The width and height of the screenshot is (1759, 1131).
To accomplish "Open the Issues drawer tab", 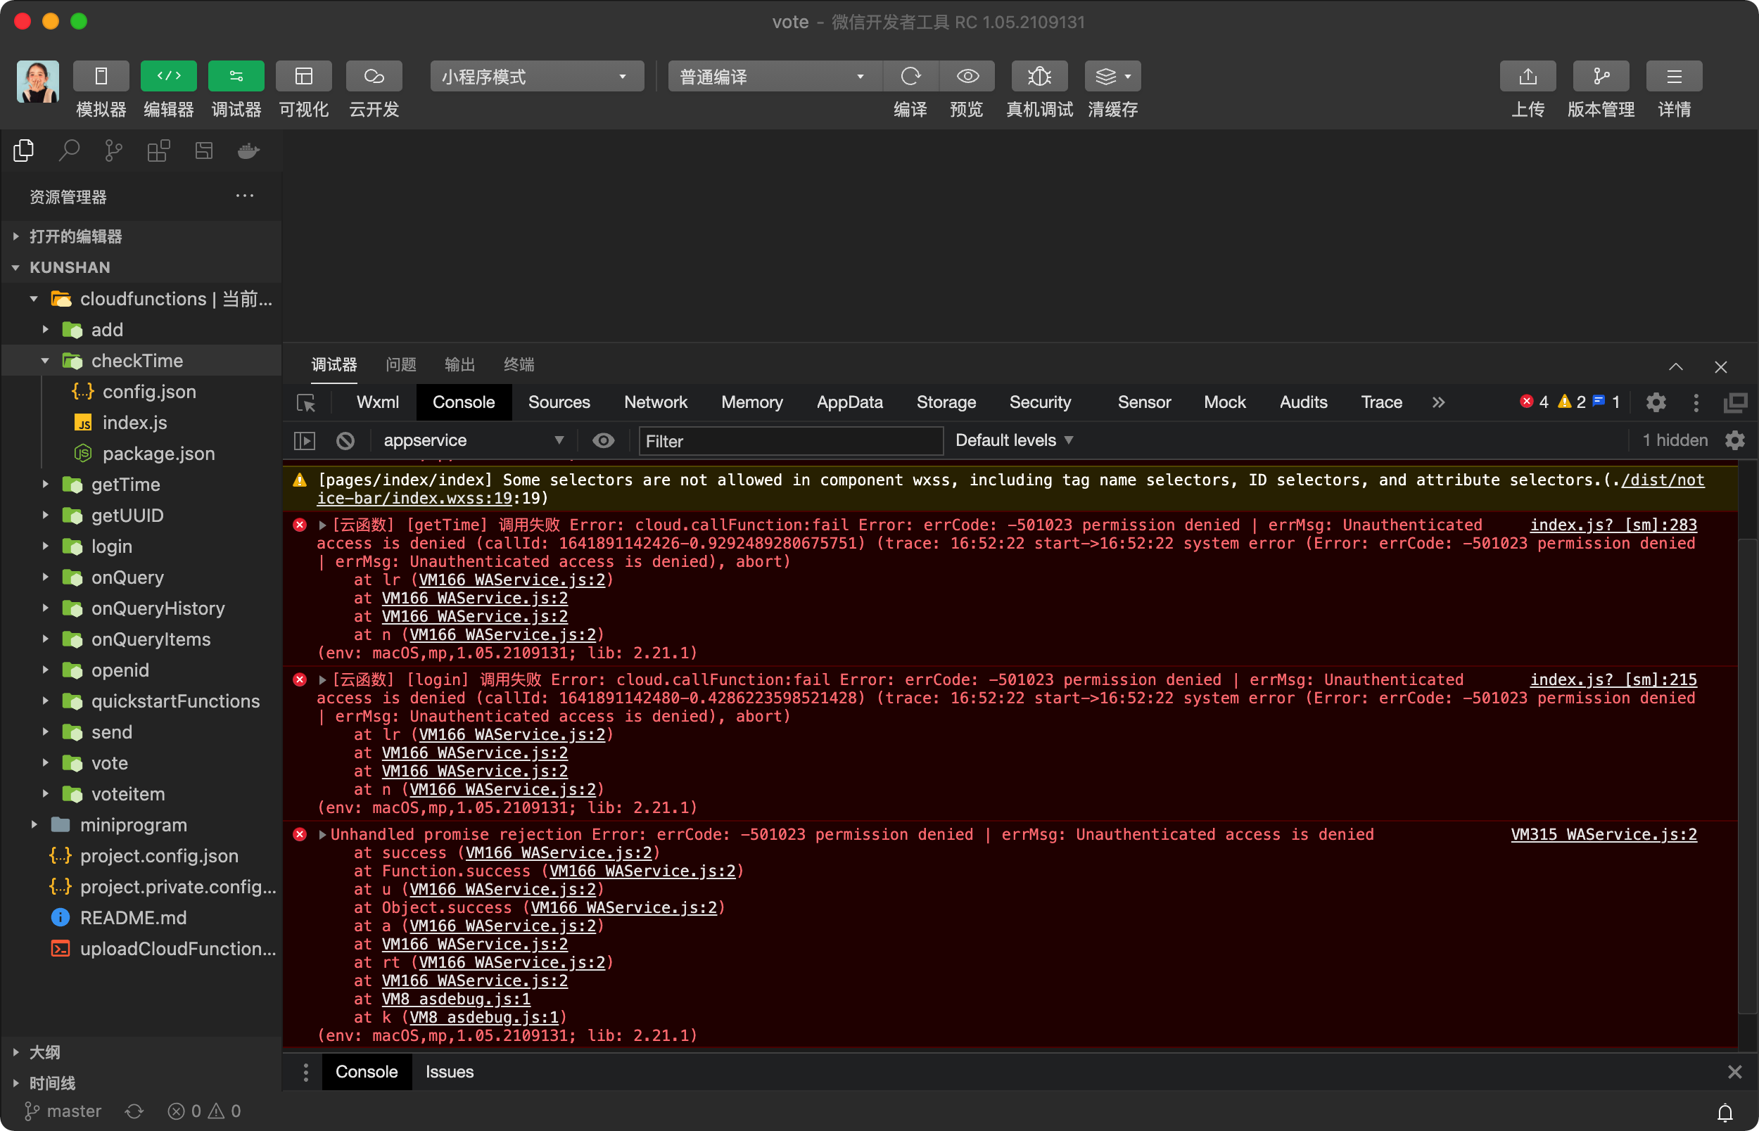I will pyautogui.click(x=449, y=1072).
